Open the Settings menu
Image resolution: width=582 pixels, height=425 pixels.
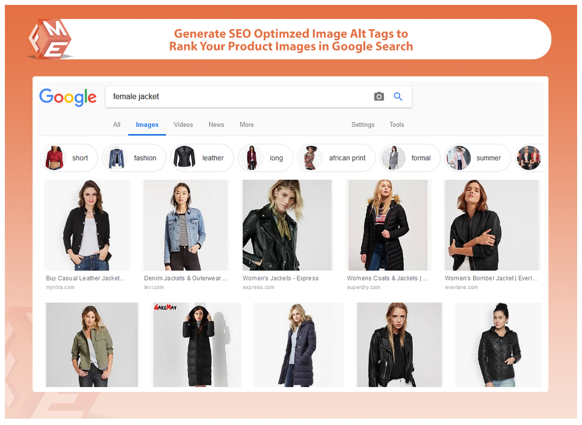tap(363, 125)
